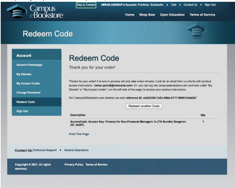This screenshot has width=235, height=188.
Task: Open Privacy Policy in the footer
Action: (74, 165)
